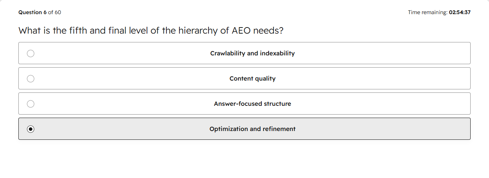
Task: Click the Optimization and refinement answer text
Action: 253,129
